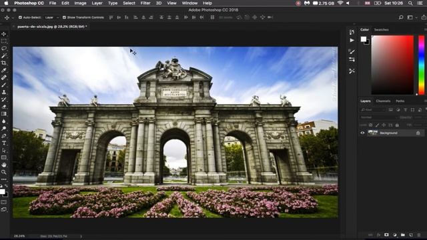Select the Crop tool
The width and height of the screenshot is (427, 240).
4,63
